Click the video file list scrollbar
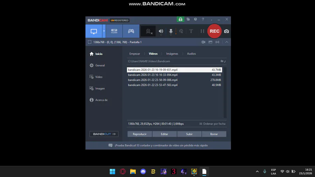315x177 pixels. coord(225,93)
